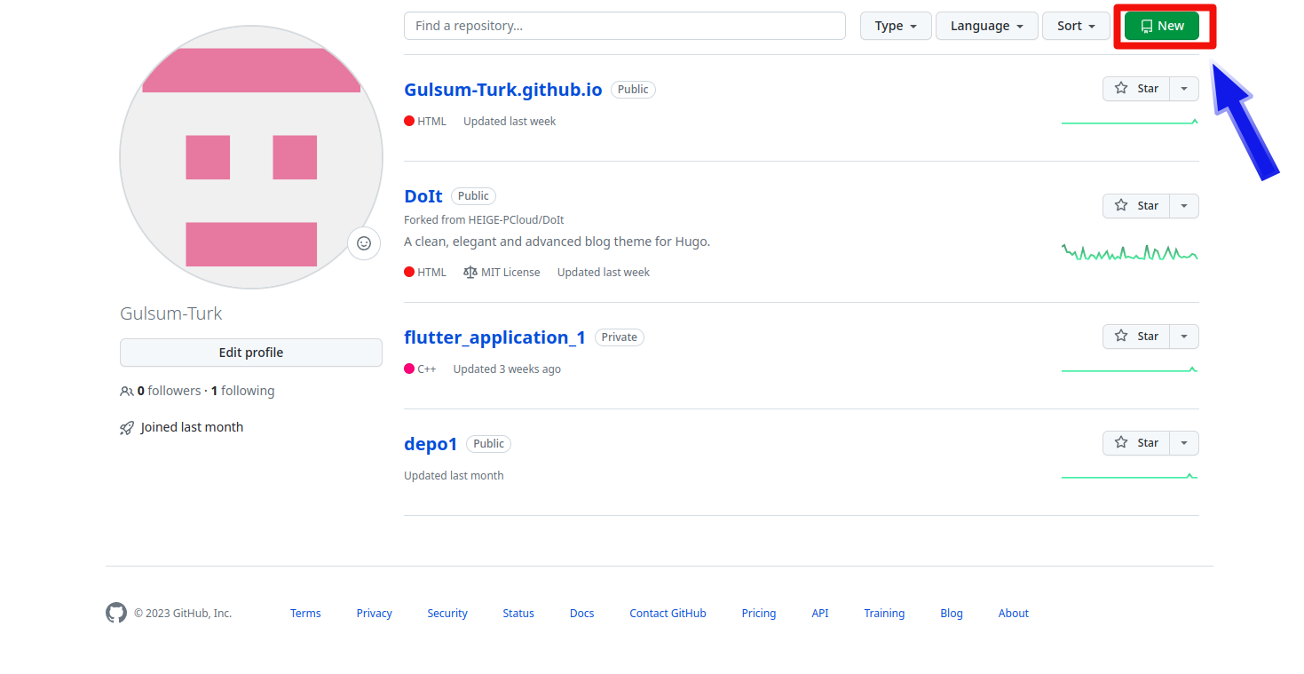The height and width of the screenshot is (674, 1304).
Task: Open the Terms footer link
Action: pyautogui.click(x=305, y=614)
